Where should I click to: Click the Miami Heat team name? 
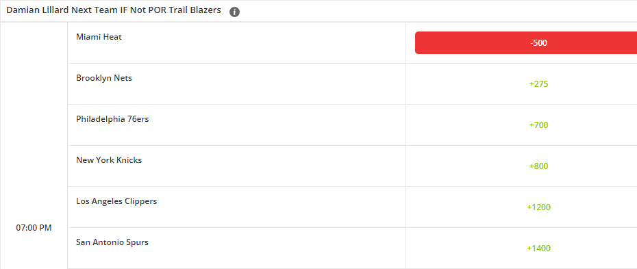99,37
